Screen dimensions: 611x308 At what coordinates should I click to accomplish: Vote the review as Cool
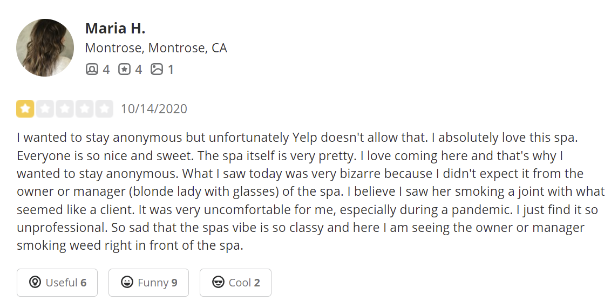pos(235,283)
